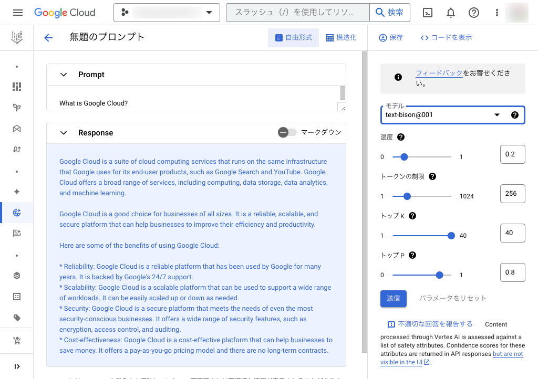Expand the sidebar with bottom arrow icon
This screenshot has width=538, height=379.
pos(17,366)
